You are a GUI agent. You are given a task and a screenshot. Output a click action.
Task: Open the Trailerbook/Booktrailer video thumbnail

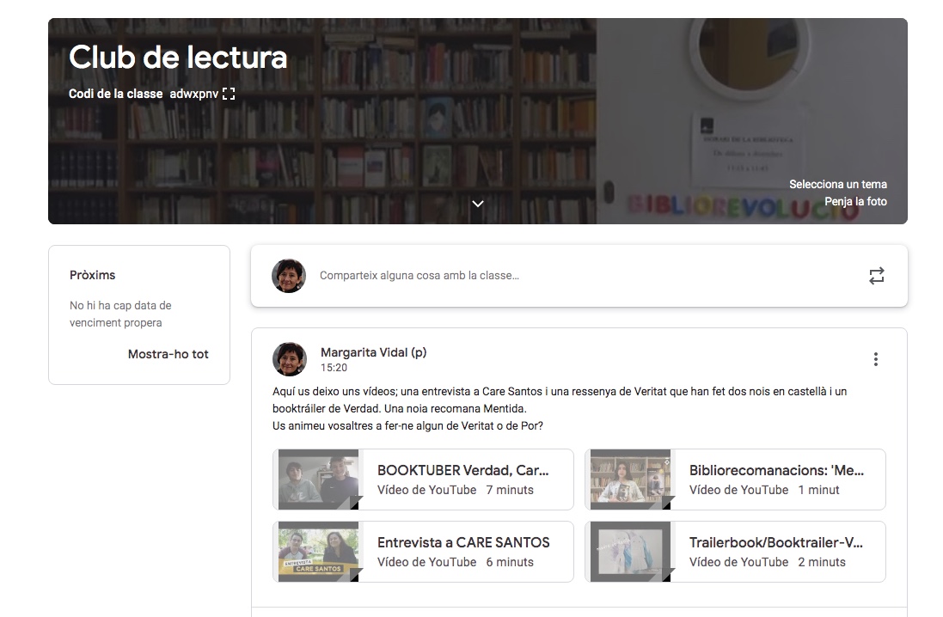click(630, 552)
